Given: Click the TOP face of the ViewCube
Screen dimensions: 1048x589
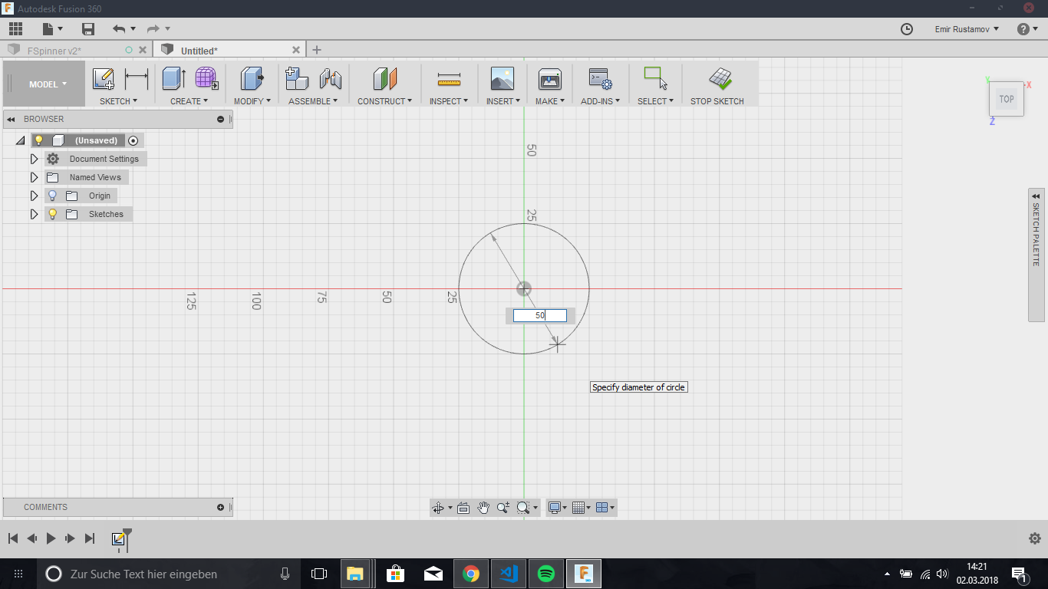Looking at the screenshot, I should (x=1006, y=99).
